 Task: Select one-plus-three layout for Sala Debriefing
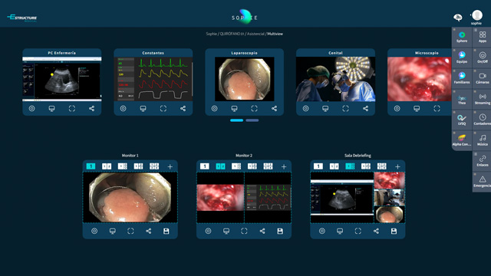click(x=350, y=166)
